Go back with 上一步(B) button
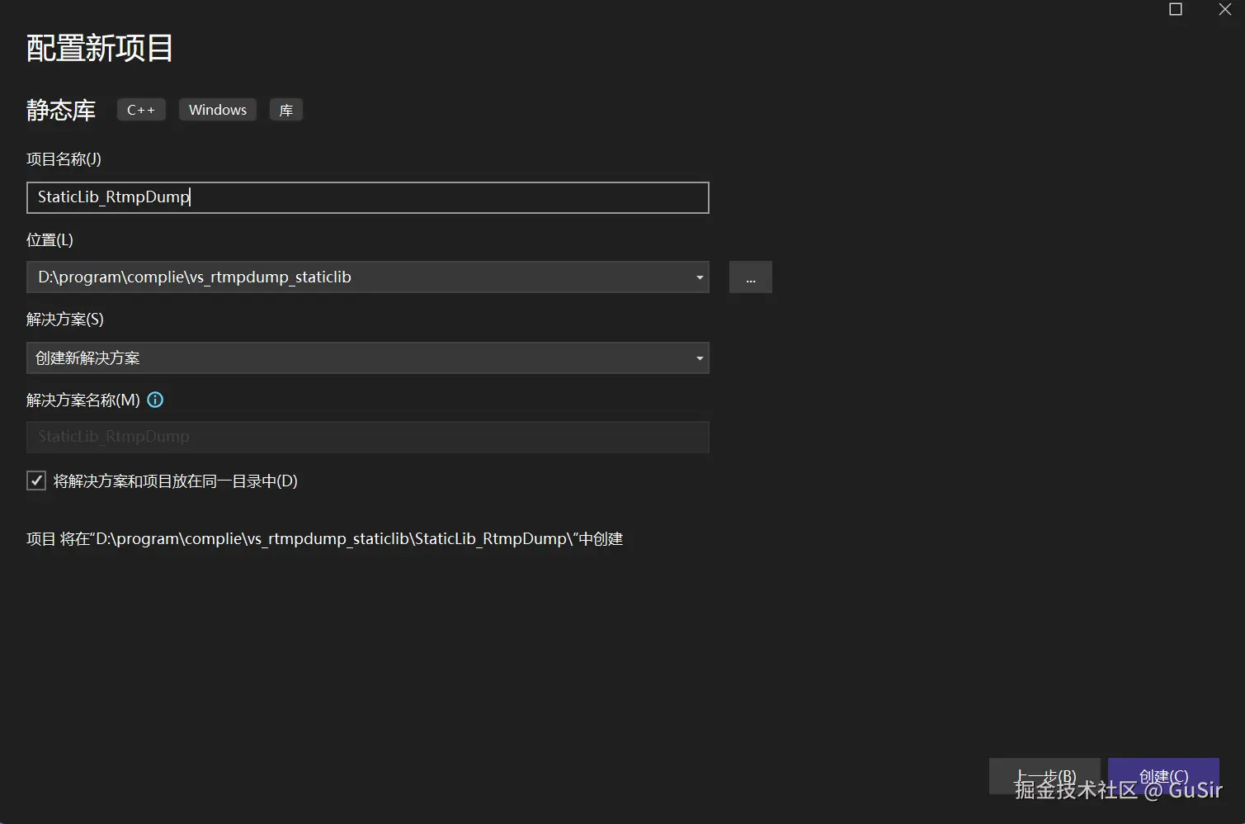 [x=1044, y=776]
